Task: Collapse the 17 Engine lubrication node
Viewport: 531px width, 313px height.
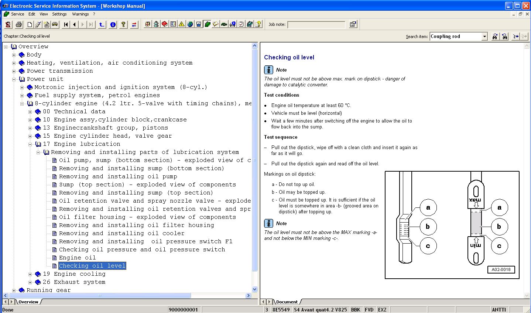Action: click(30, 144)
